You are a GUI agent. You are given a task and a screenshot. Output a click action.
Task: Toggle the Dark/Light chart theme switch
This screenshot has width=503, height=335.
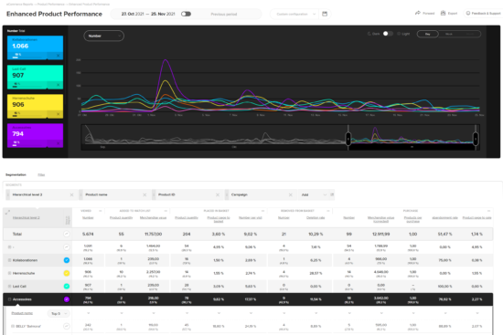pos(388,34)
